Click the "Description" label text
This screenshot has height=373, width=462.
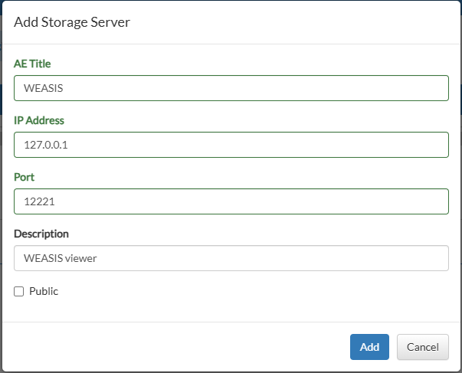(41, 234)
